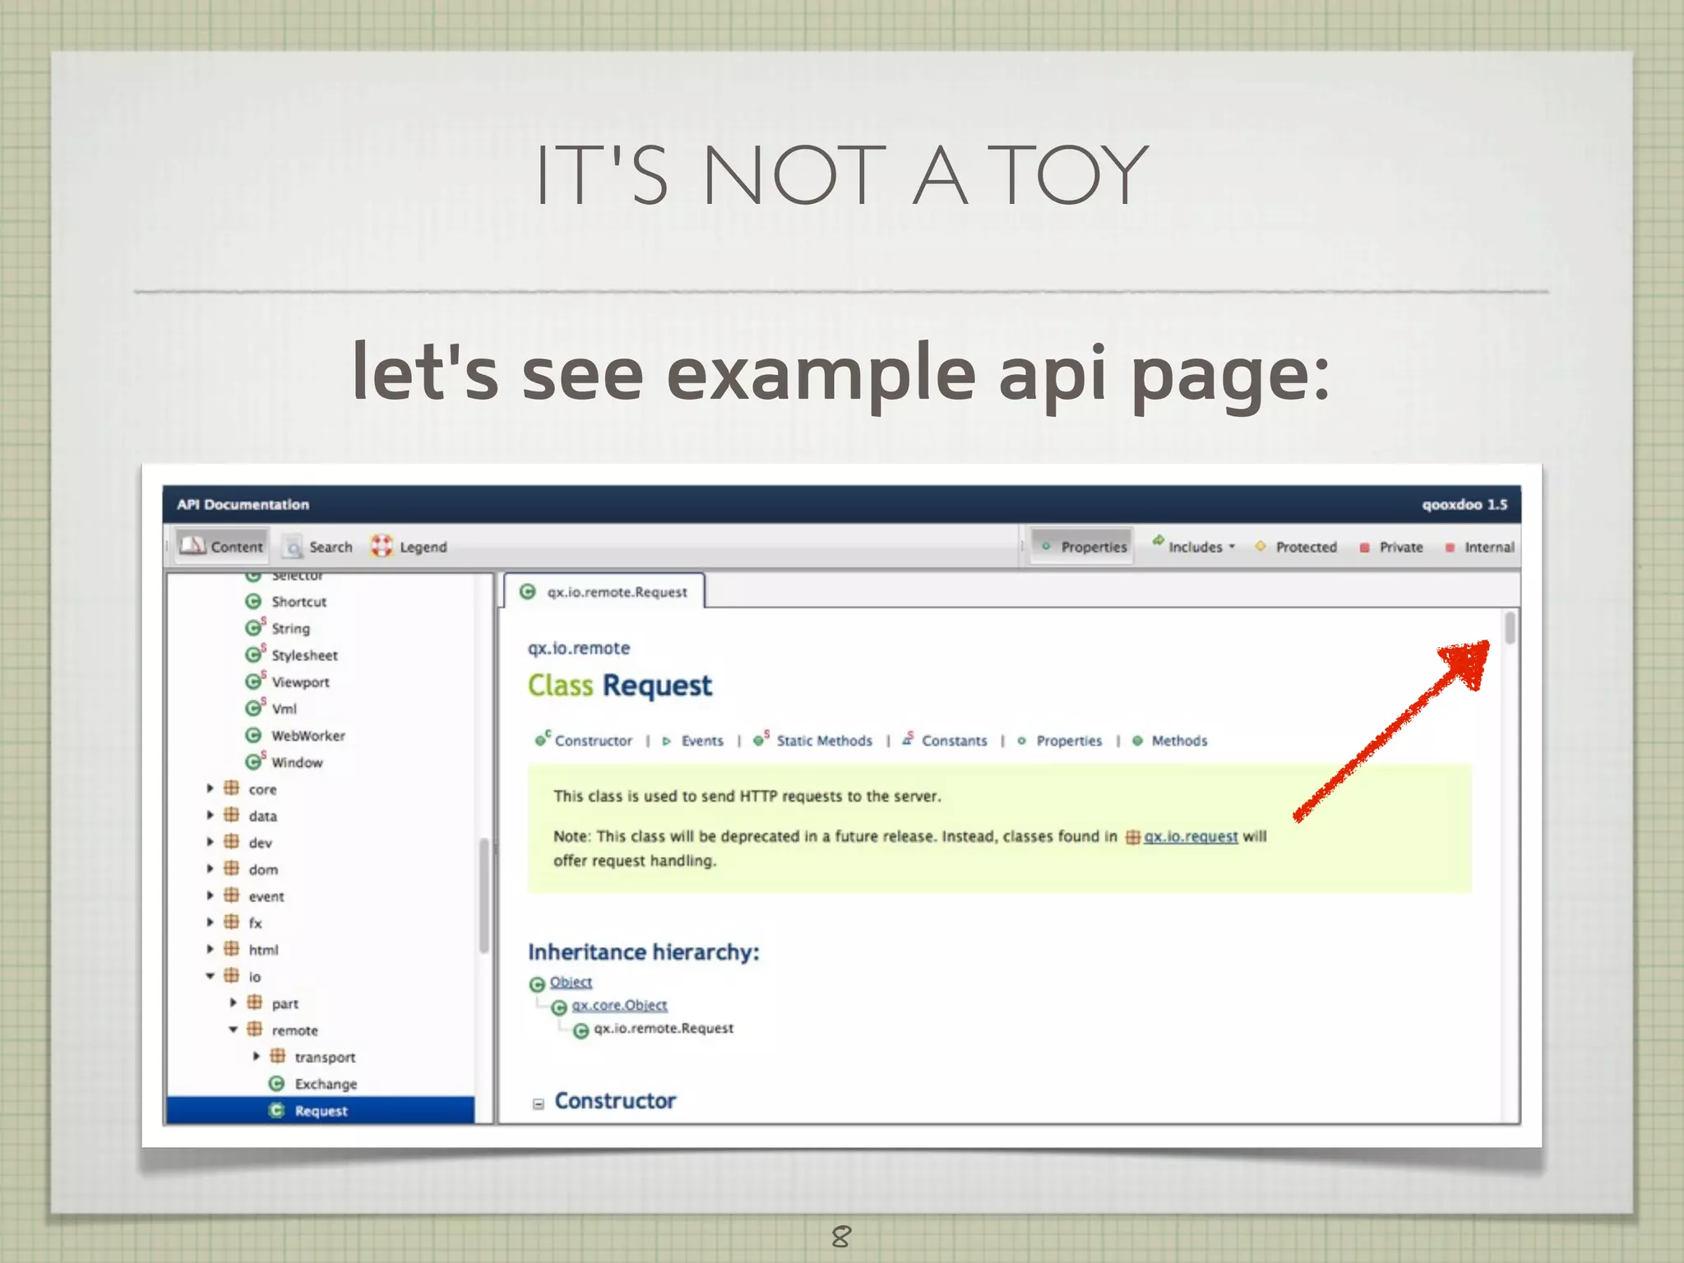Image resolution: width=1684 pixels, height=1263 pixels.
Task: Open the Content tab in toolbar
Action: (x=221, y=546)
